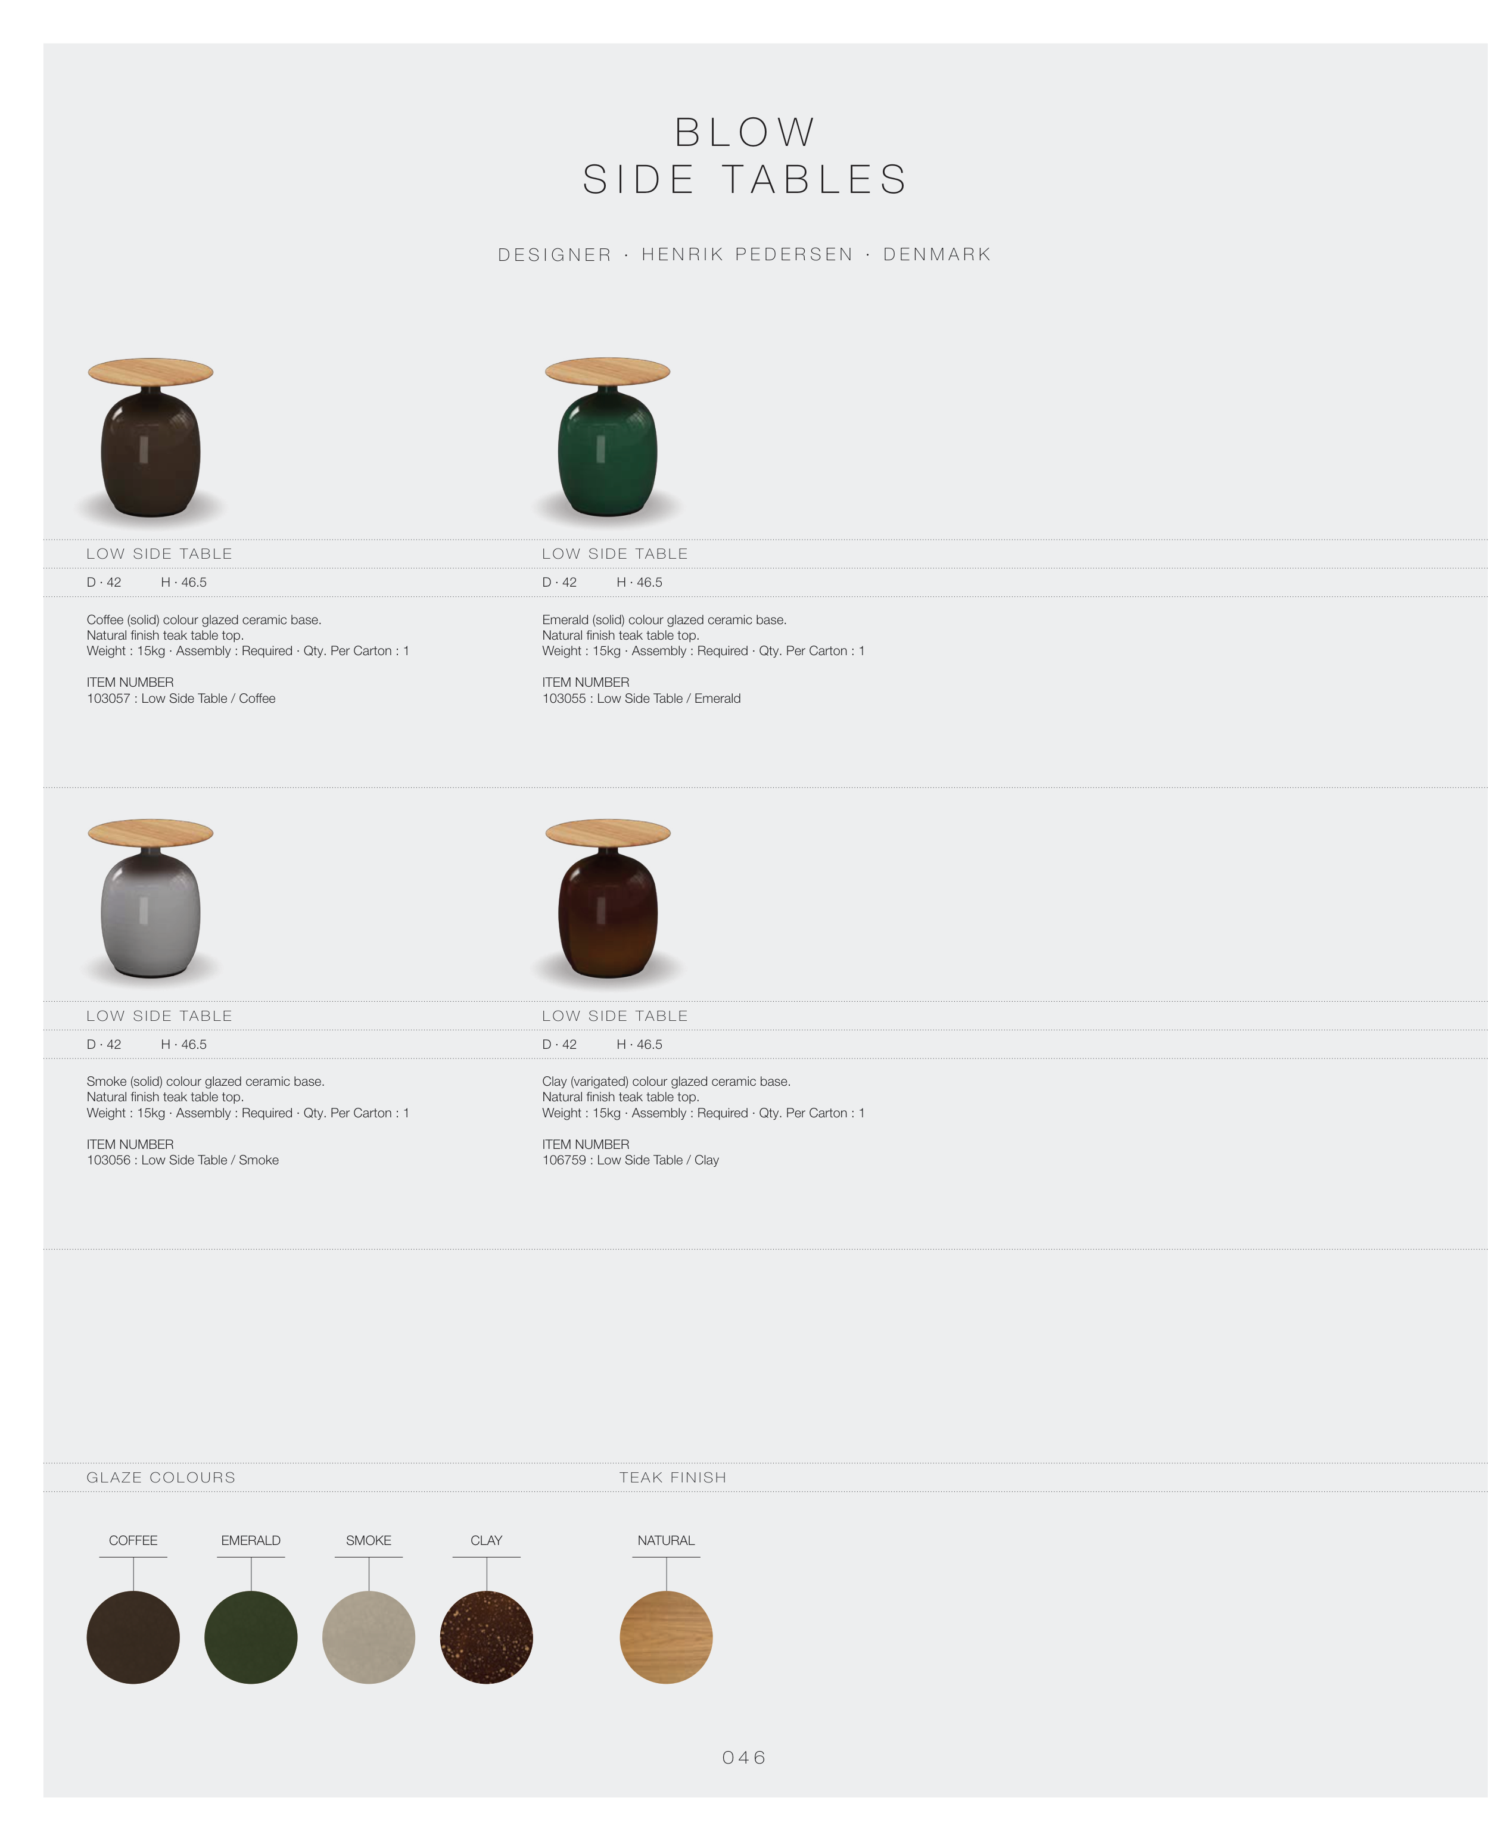The image size is (1488, 1841).
Task: Click the BLOW SIDE TABLES title
Action: coord(744,156)
